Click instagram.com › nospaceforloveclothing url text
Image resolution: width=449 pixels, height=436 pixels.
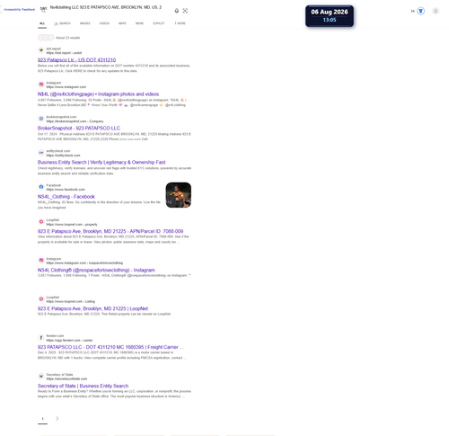pyautogui.click(x=84, y=263)
